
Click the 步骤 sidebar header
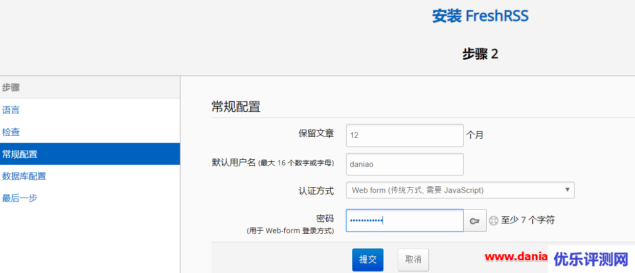point(11,87)
